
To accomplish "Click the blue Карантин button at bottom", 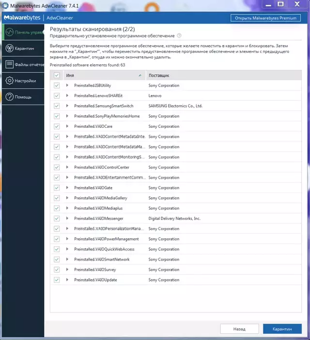I will 282,329.
